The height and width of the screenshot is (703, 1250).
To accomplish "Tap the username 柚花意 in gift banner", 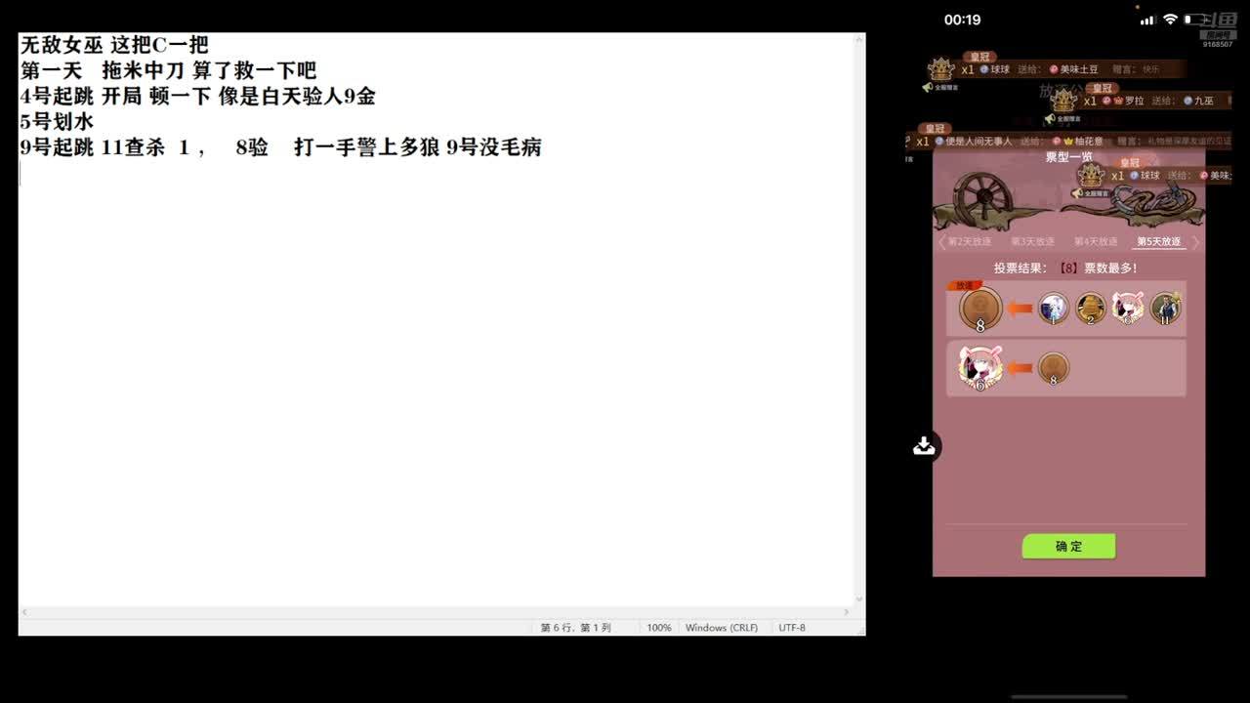I will pyautogui.click(x=1089, y=142).
